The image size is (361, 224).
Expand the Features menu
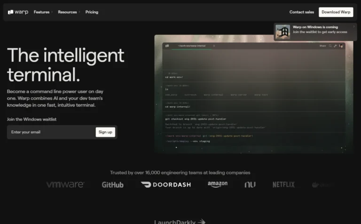tap(43, 12)
